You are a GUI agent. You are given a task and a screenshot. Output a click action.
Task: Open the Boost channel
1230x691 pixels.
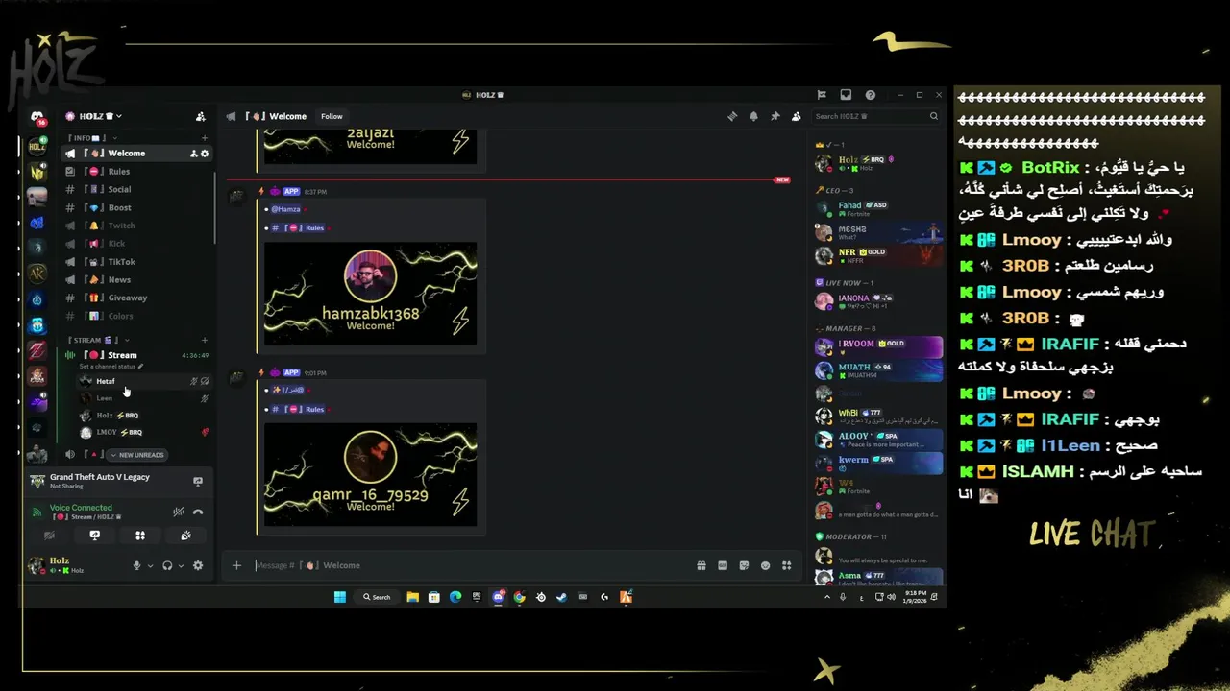[x=138, y=207]
